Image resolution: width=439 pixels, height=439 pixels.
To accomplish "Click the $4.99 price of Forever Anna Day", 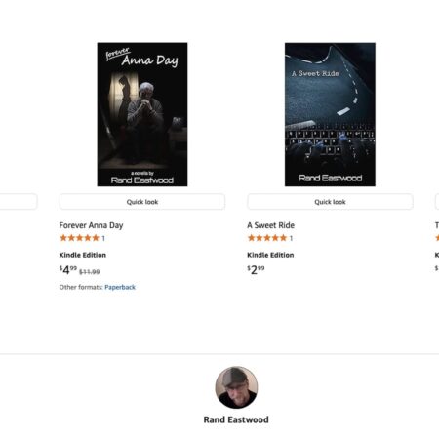I will 68,270.
